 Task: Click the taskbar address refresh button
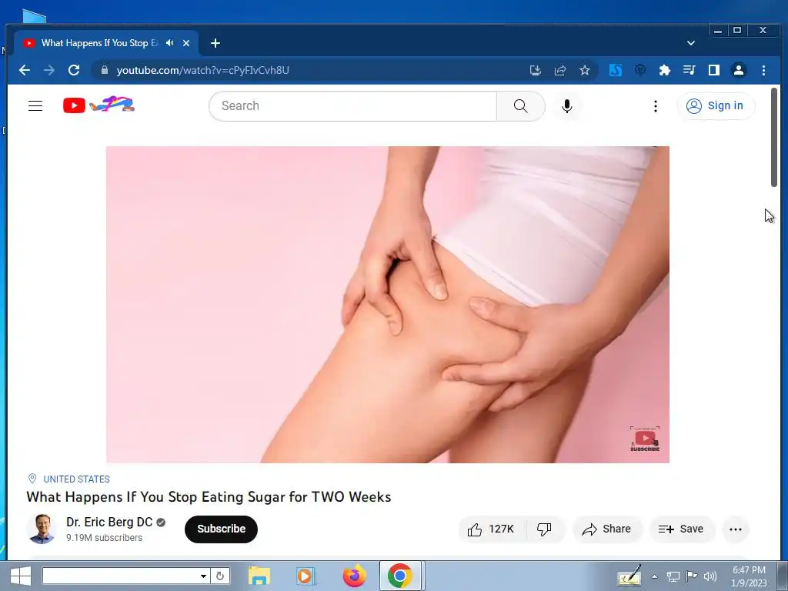click(220, 576)
